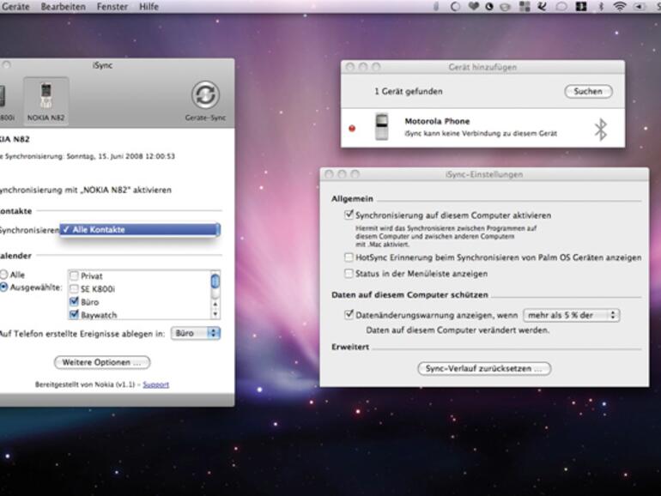The height and width of the screenshot is (496, 661).
Task: Open the Bluetooth menu bar icon
Action: (x=601, y=7)
